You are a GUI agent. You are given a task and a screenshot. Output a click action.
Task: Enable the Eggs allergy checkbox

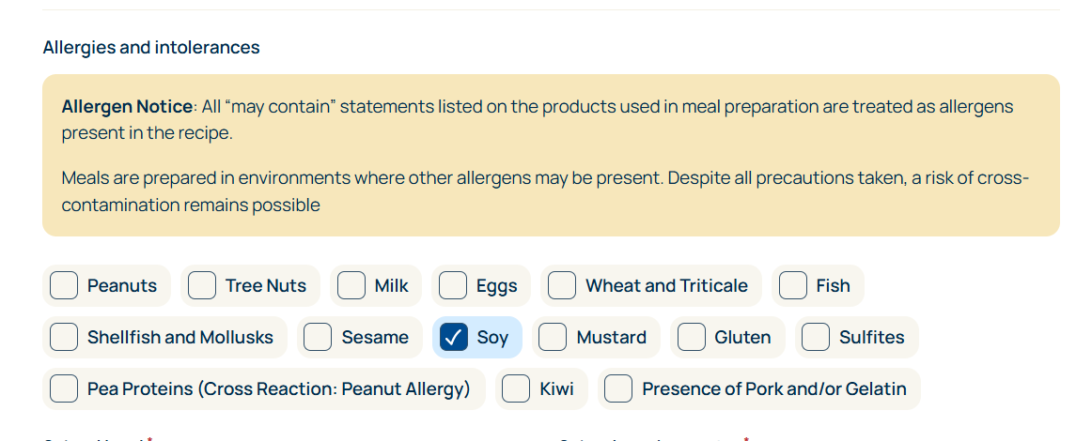(x=453, y=285)
